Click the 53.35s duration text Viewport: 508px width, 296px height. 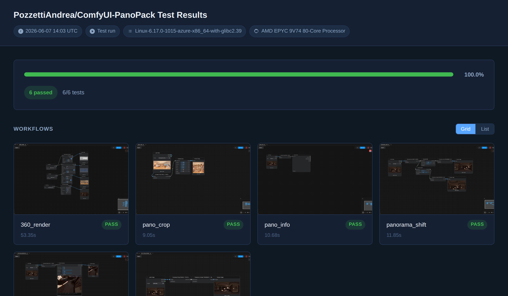click(28, 235)
